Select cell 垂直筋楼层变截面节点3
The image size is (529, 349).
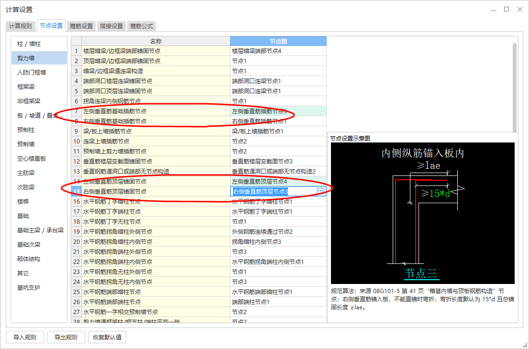click(x=278, y=161)
